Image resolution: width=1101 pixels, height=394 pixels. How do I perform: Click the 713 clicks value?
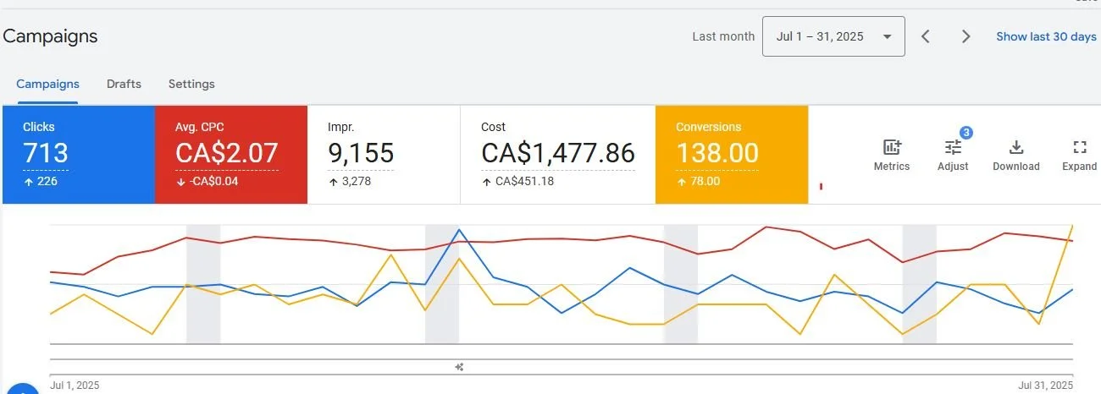pos(46,153)
